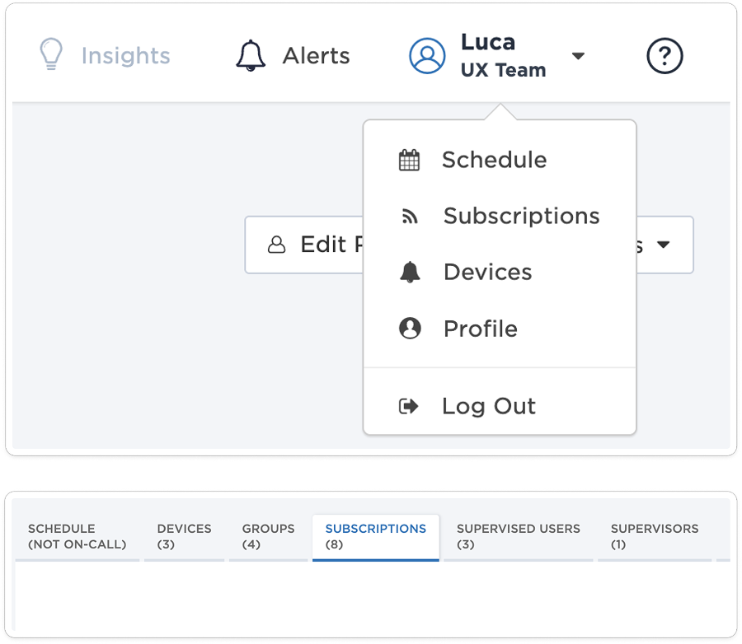This screenshot has height=644, width=742.
Task: Open the help question mark icon
Action: (665, 56)
